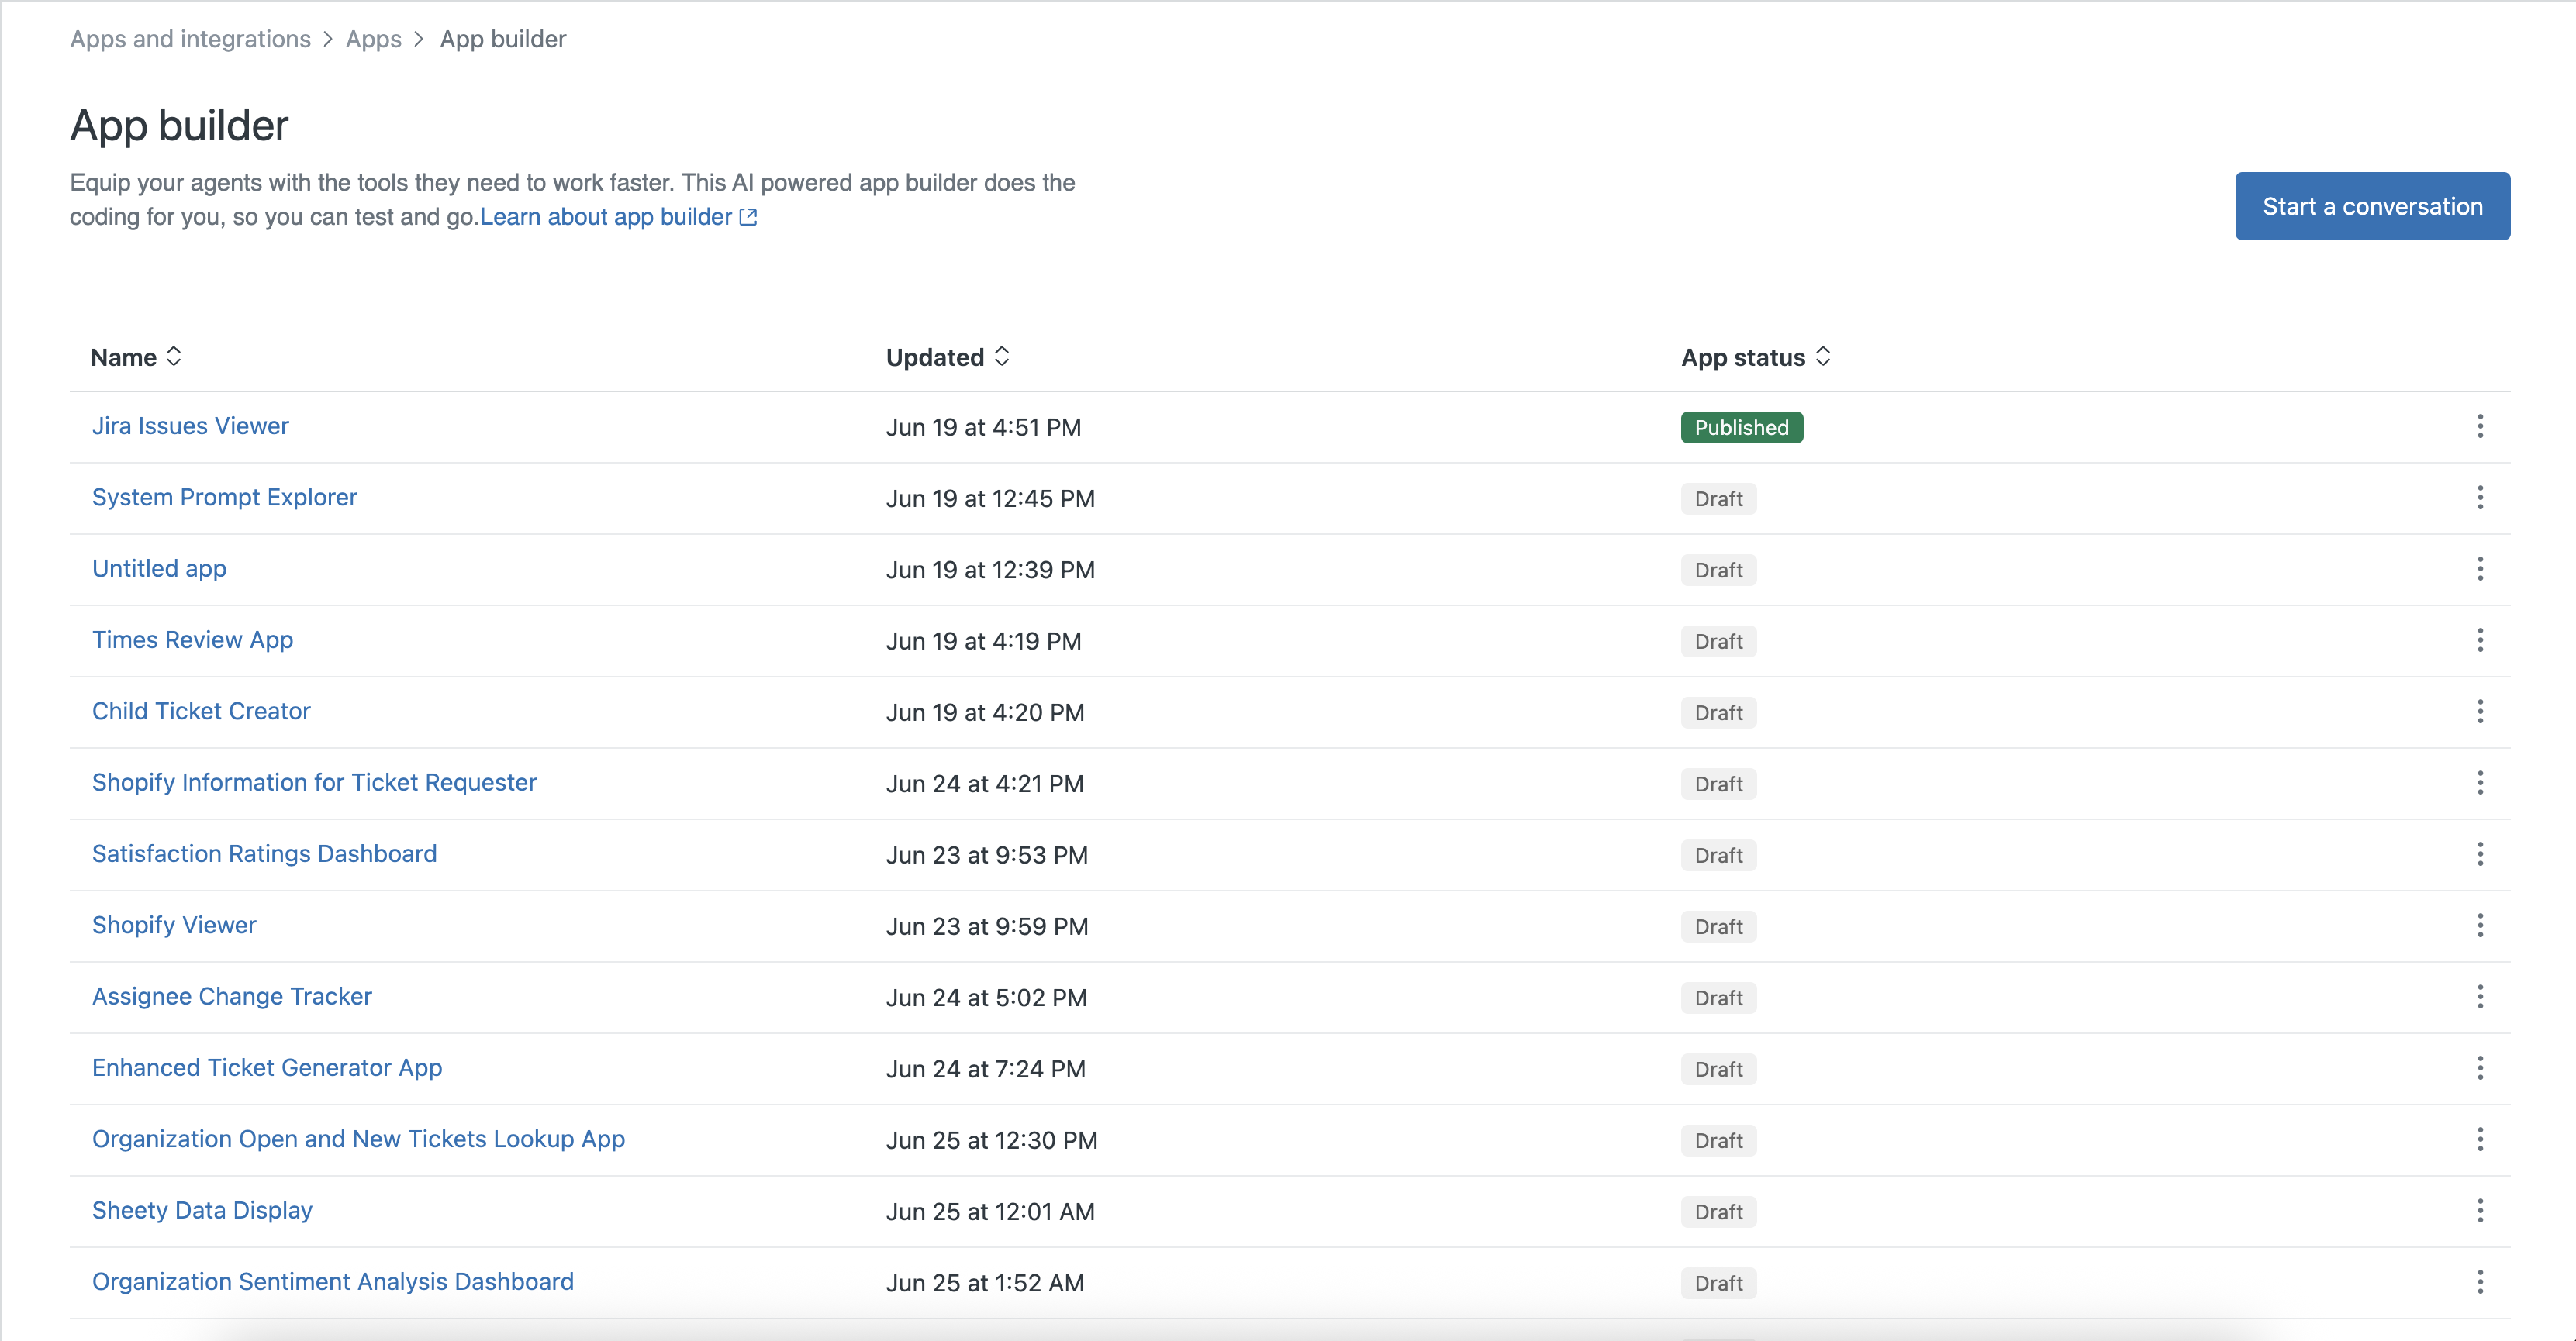Open options menu for Shopify Viewer
The image size is (2576, 1341).
click(2480, 926)
